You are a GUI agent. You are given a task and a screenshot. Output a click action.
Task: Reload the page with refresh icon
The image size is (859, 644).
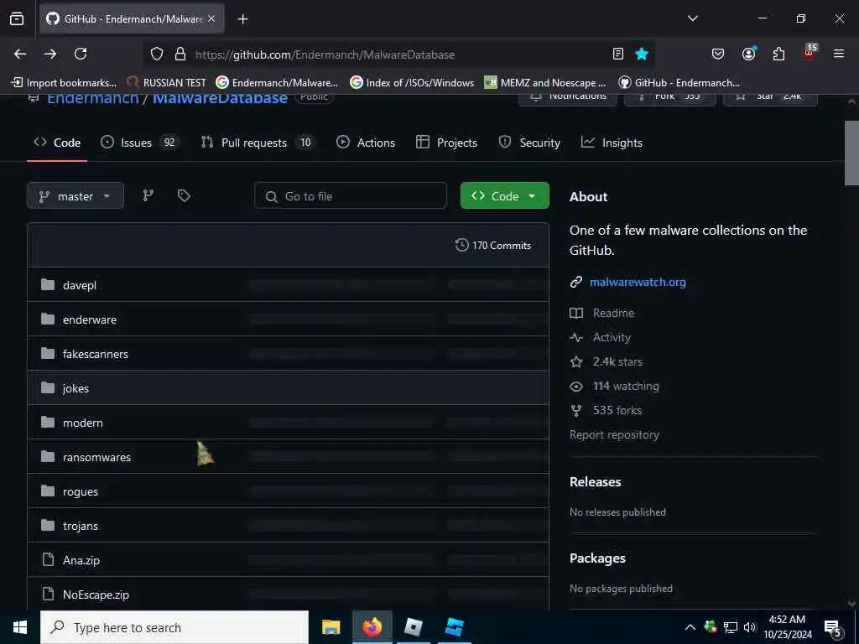pyautogui.click(x=81, y=54)
